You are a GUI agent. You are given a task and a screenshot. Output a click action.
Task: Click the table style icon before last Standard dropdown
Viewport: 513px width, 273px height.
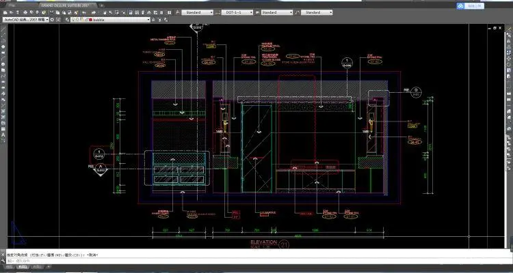point(298,12)
